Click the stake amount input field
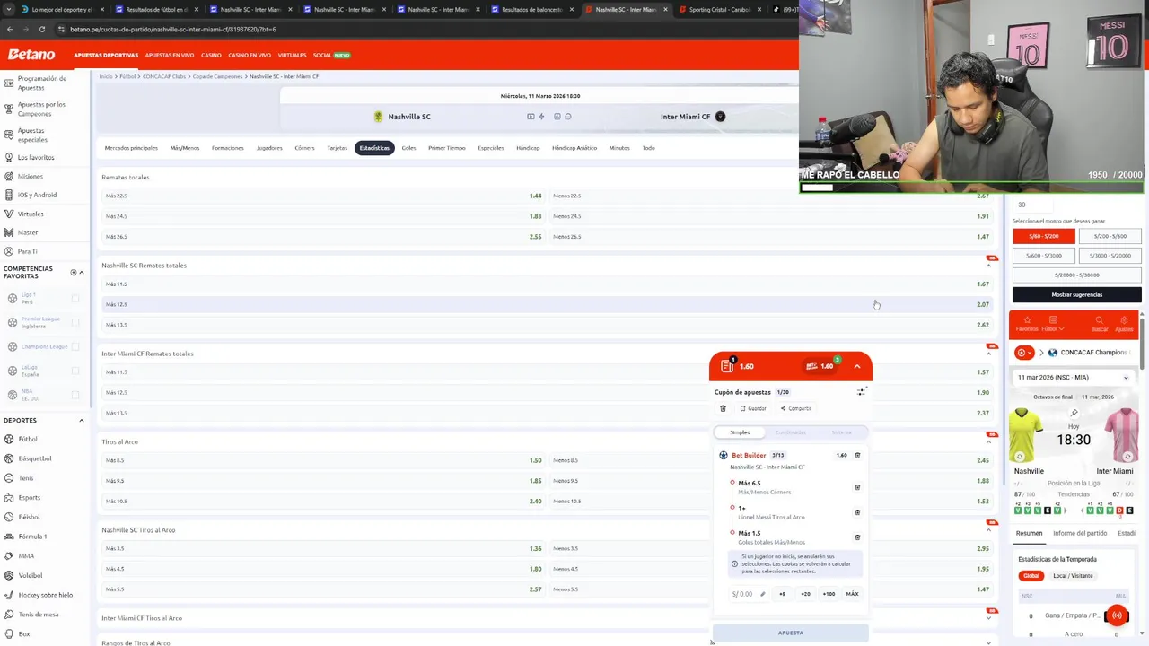1149x646 pixels. (x=749, y=594)
